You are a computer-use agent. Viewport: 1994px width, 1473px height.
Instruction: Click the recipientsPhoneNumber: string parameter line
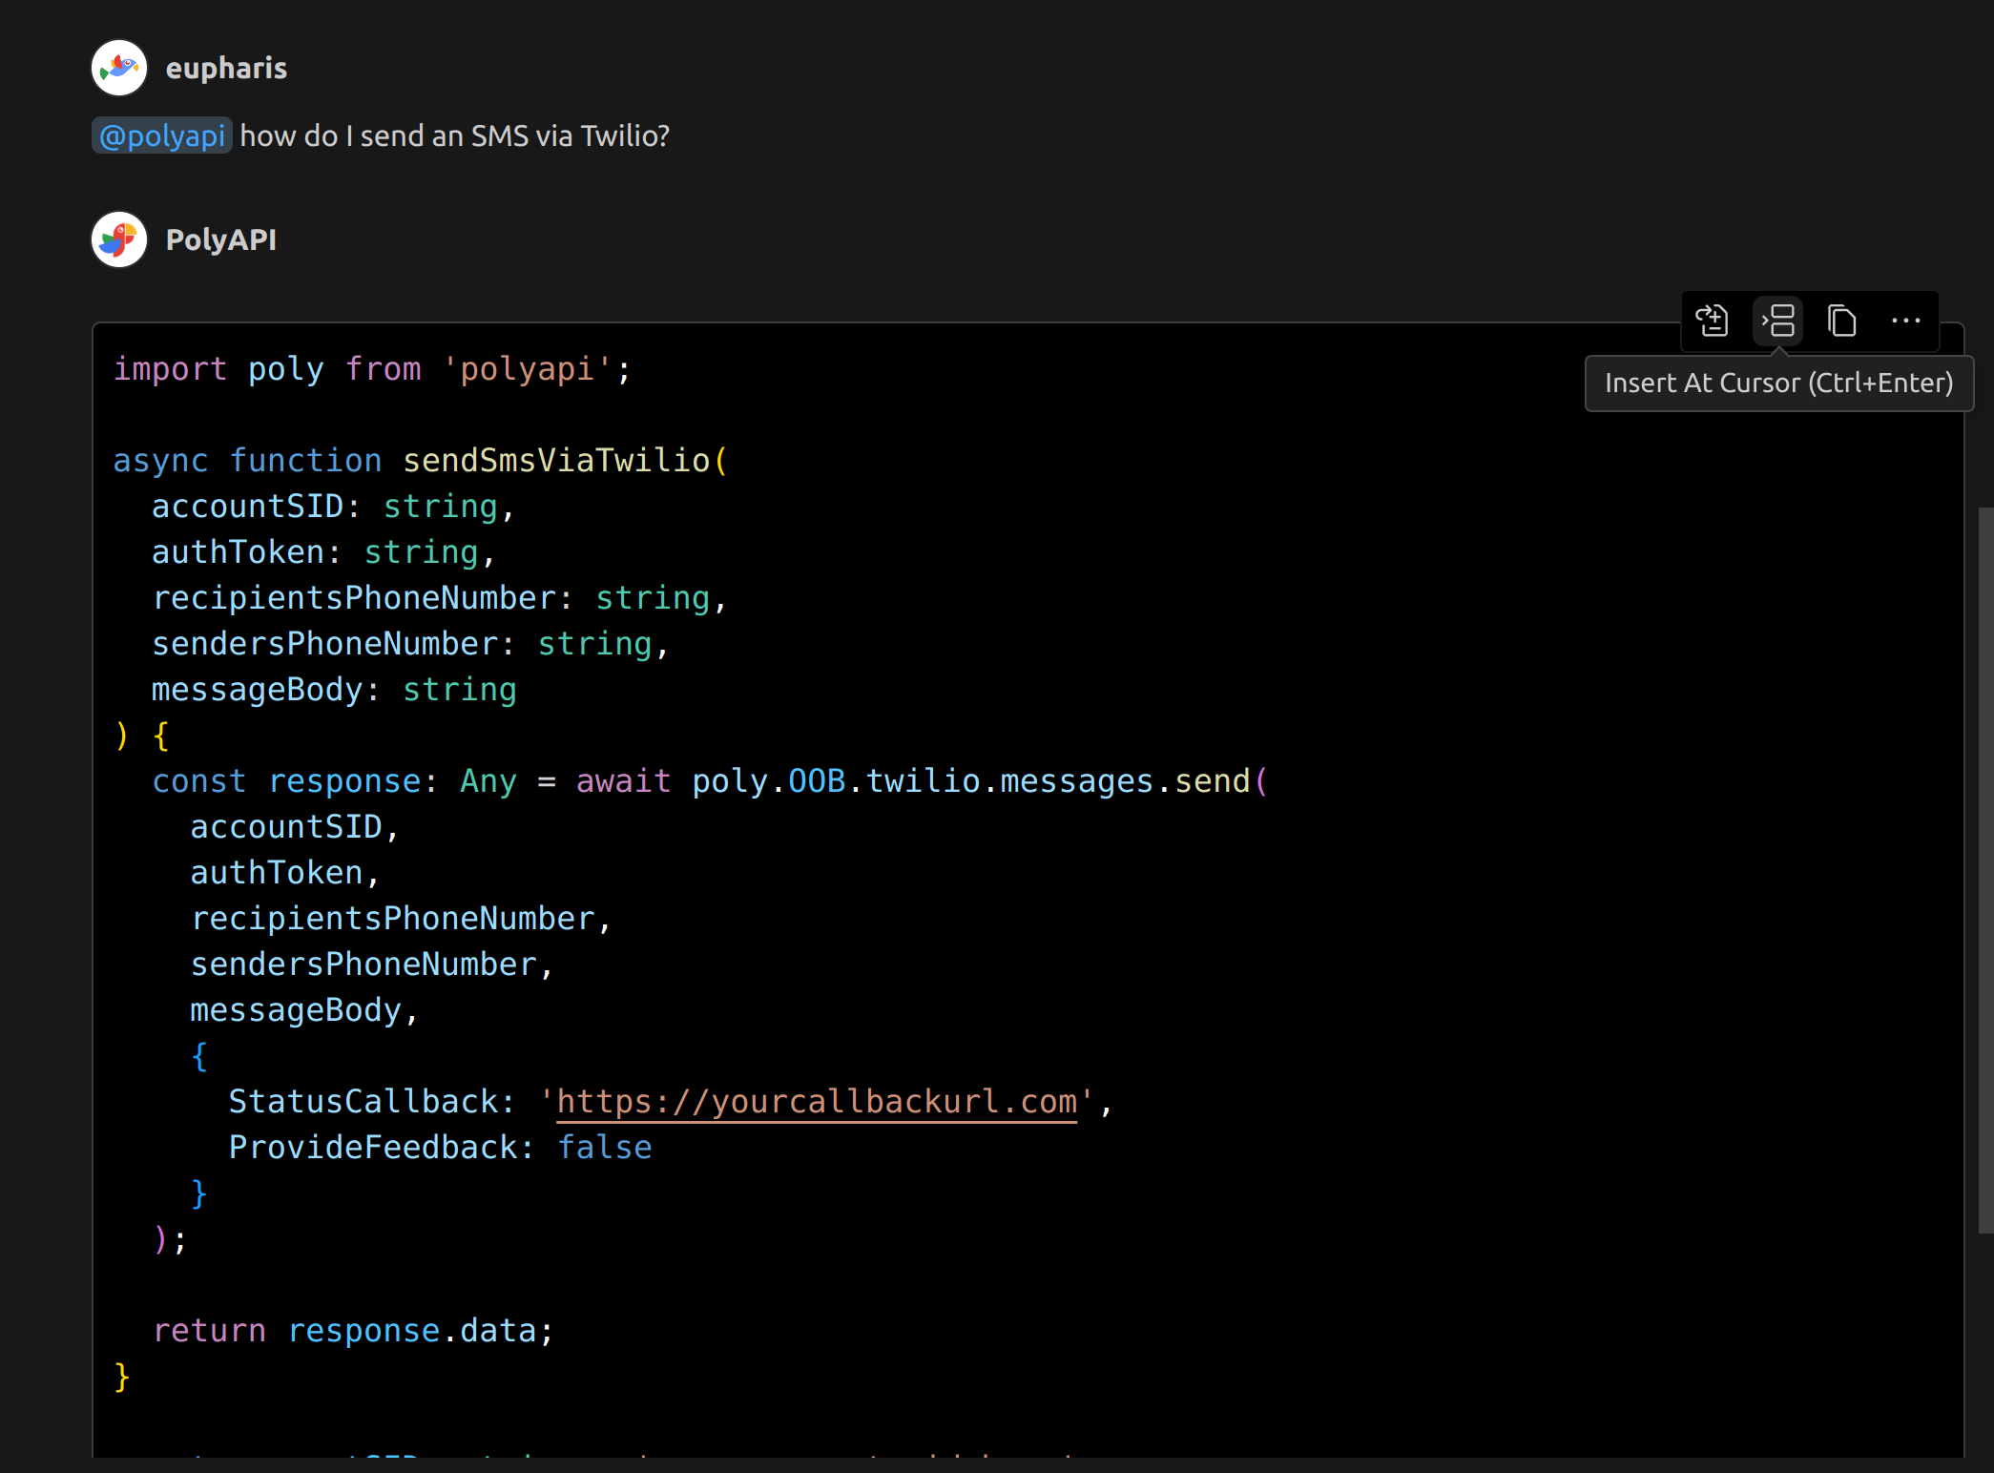[x=439, y=597]
